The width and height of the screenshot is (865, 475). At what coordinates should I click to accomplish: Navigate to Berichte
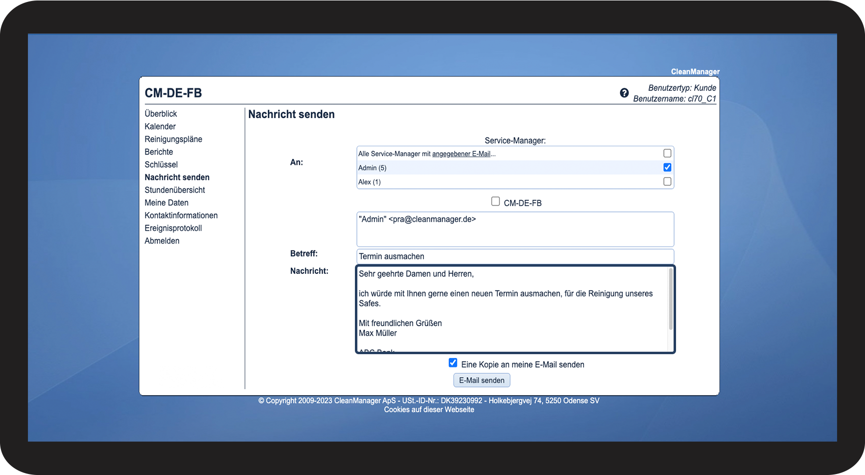point(159,152)
